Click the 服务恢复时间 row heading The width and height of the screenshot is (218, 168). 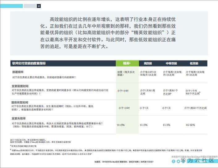tap(20, 102)
